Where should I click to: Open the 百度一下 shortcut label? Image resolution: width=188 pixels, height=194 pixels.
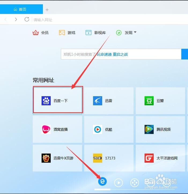click(x=61, y=101)
